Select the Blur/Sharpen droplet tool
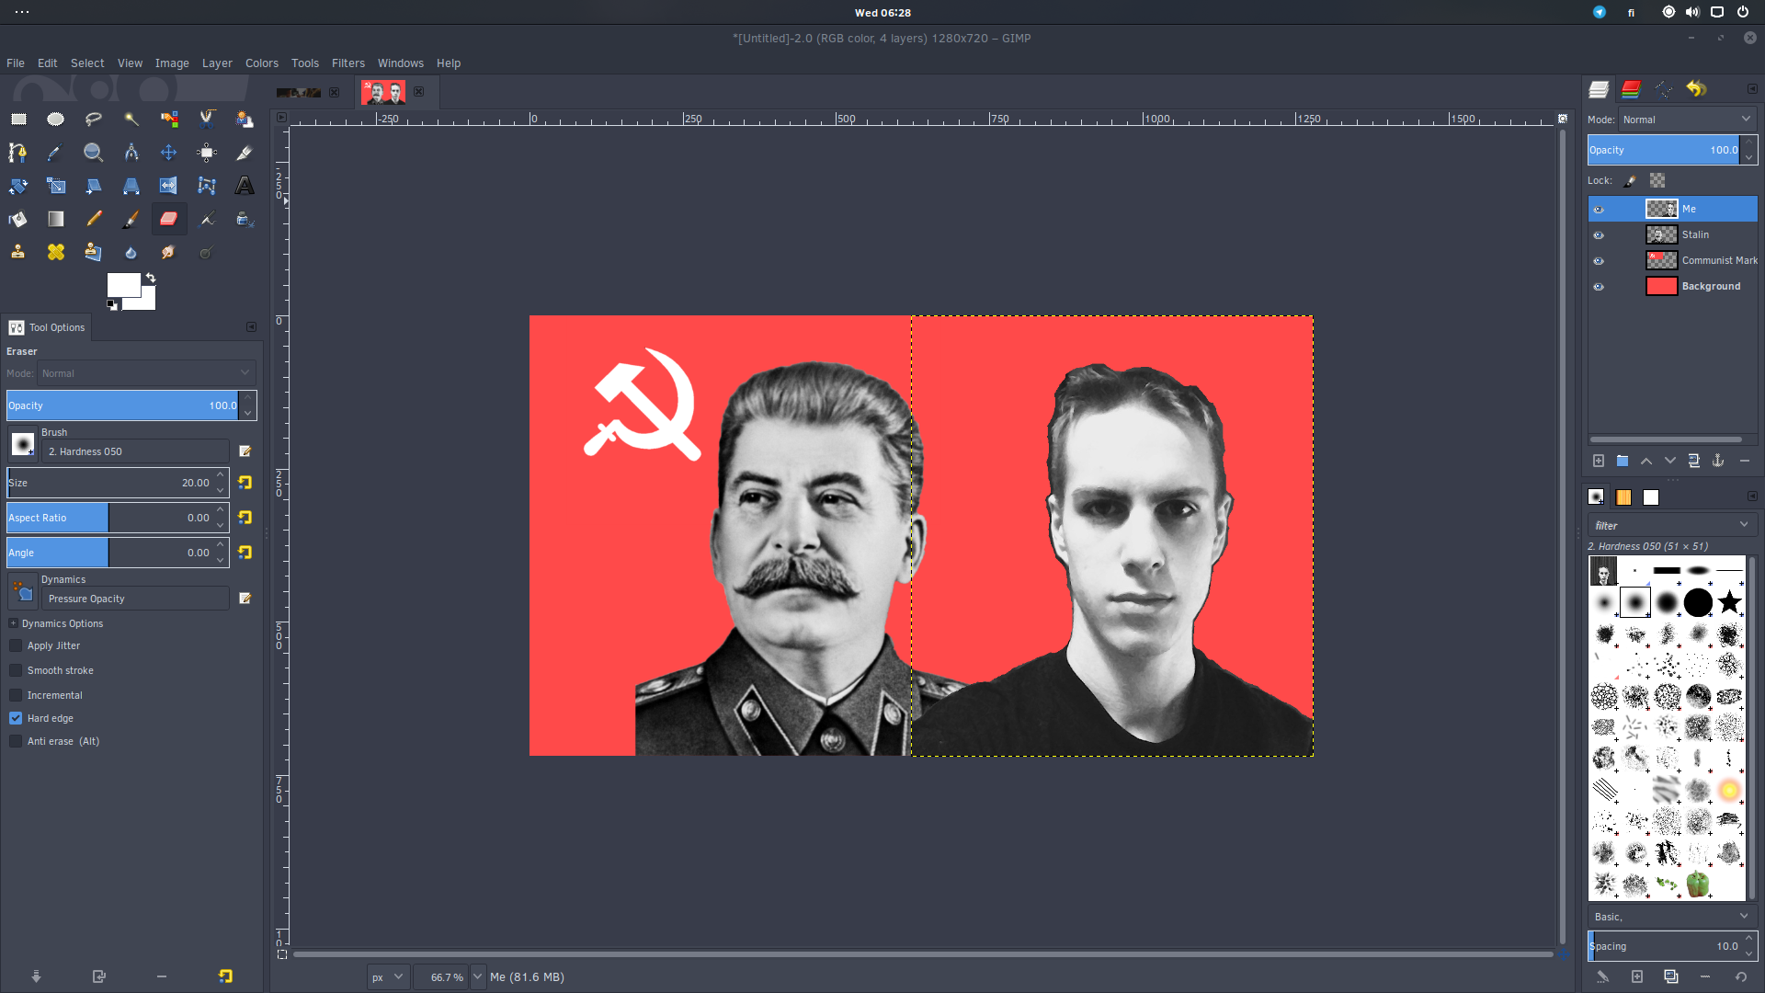 coord(131,252)
